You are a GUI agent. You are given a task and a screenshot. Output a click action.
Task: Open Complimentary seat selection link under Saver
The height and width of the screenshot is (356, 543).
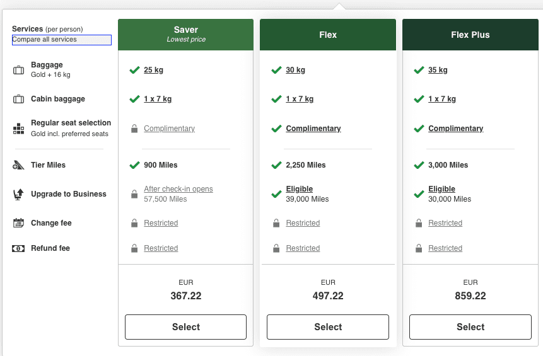(x=170, y=129)
